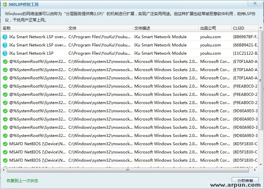Click the horizontal scrollbar right arrow
This screenshot has width=264, height=189.
click(255, 170)
